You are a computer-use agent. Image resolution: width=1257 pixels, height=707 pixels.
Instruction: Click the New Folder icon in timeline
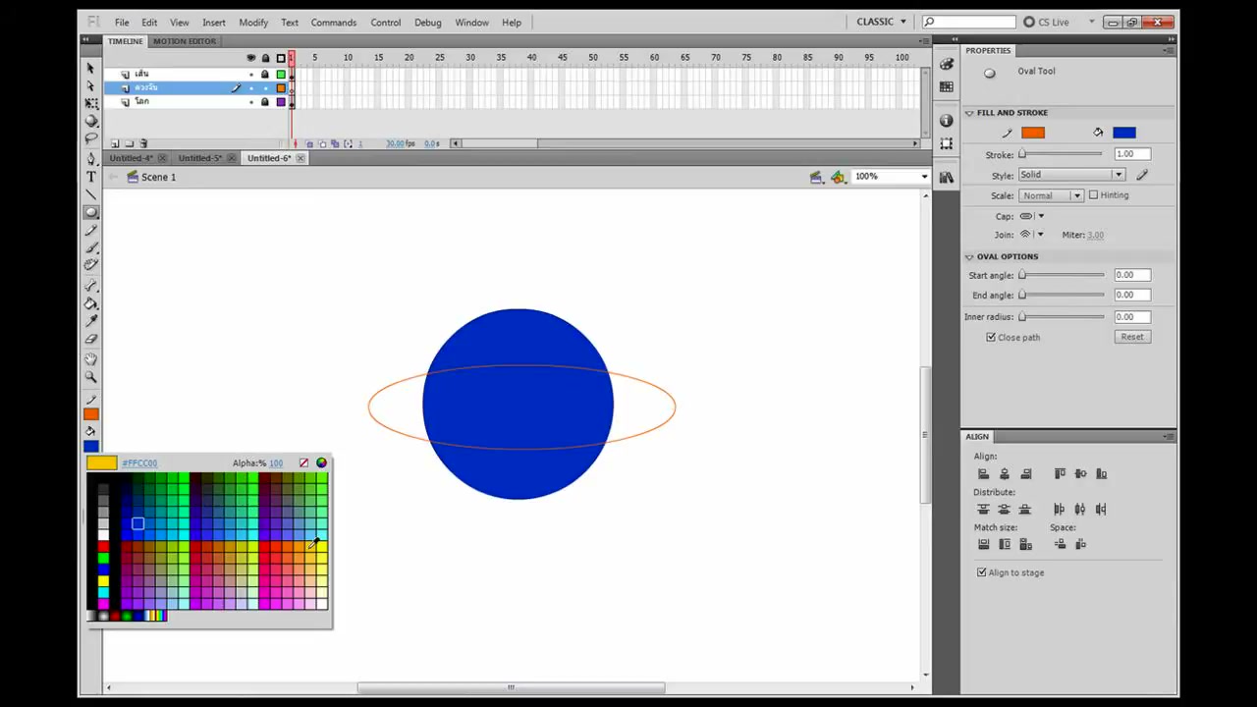[x=130, y=143]
